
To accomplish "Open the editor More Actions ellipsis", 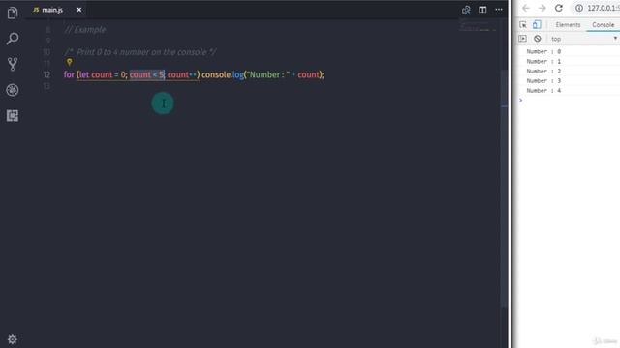I will [499, 10].
